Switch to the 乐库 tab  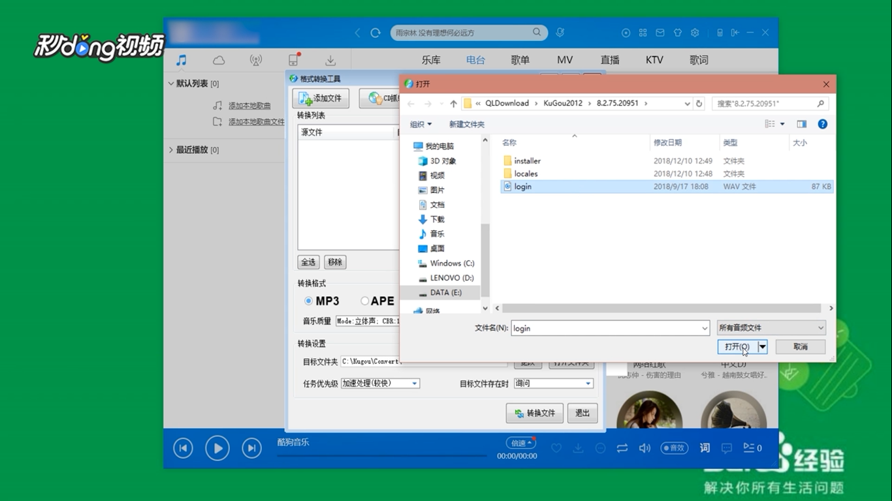coord(431,60)
